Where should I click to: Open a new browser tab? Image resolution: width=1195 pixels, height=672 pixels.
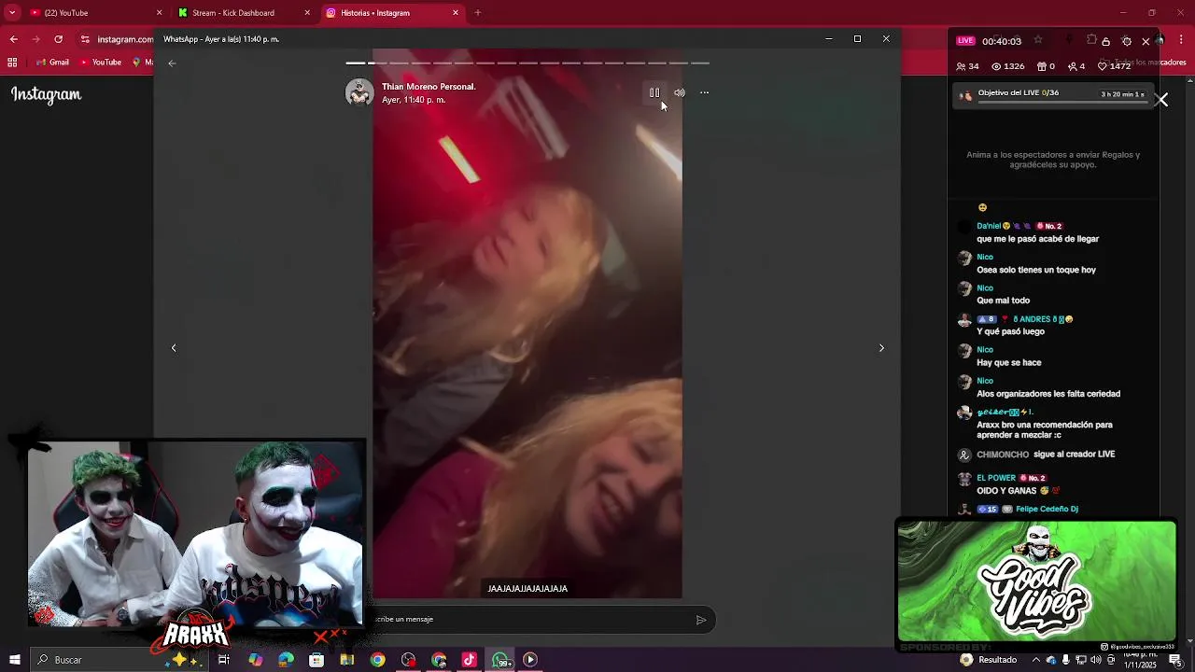[x=478, y=13]
